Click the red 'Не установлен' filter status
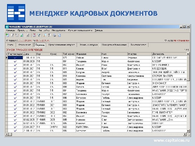 pyautogui.click(x=181, y=41)
